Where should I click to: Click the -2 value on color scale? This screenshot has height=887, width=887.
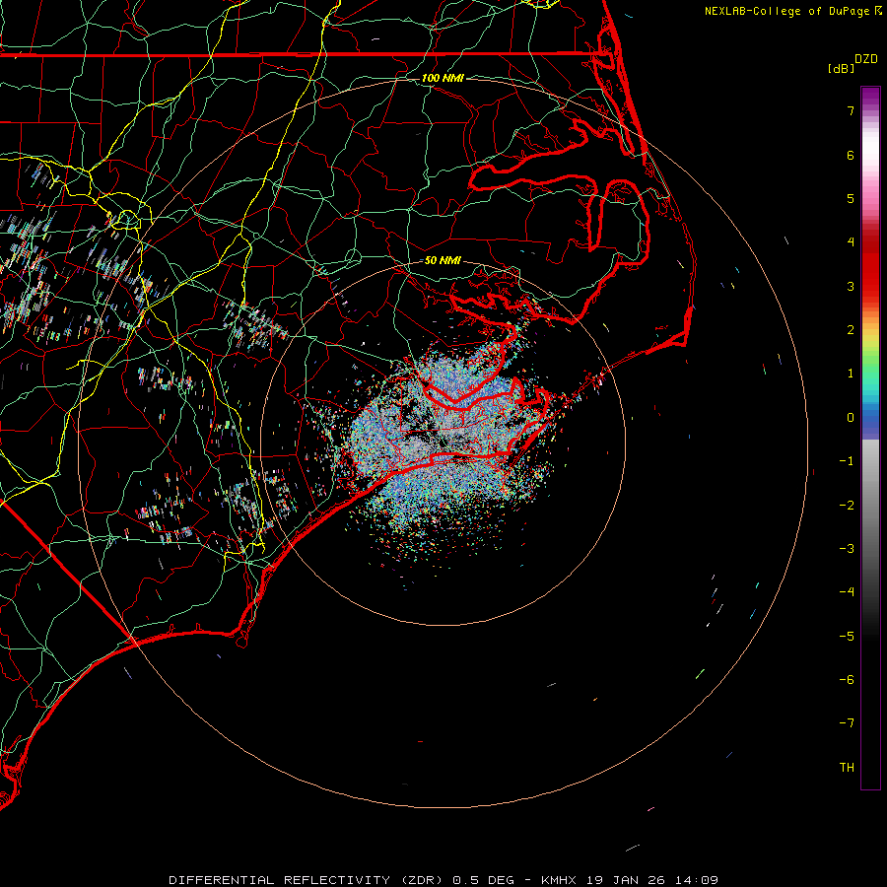click(847, 506)
